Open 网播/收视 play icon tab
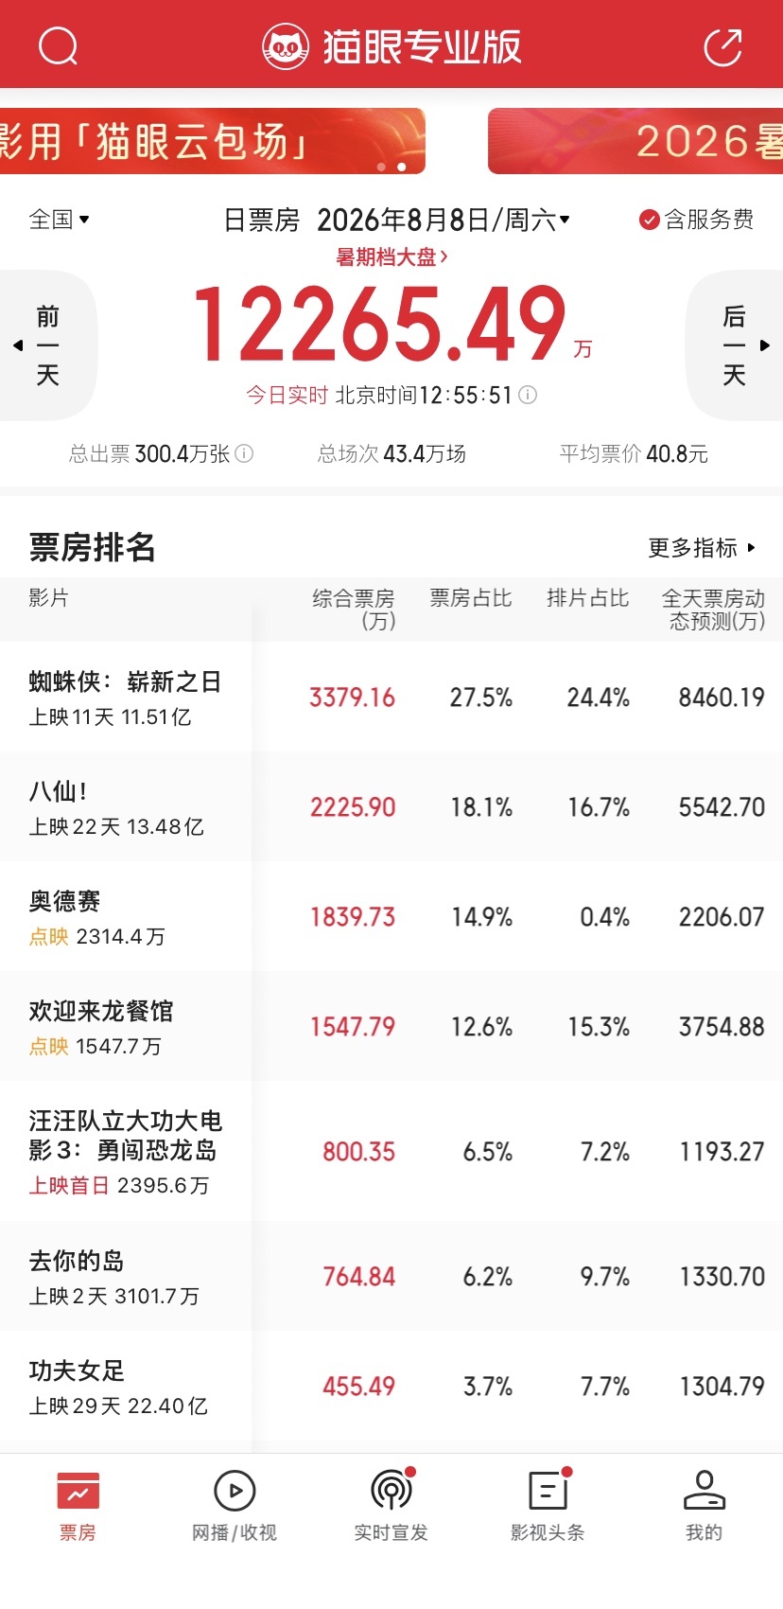Screen dimensions: 783x1609 click(x=235, y=1491)
